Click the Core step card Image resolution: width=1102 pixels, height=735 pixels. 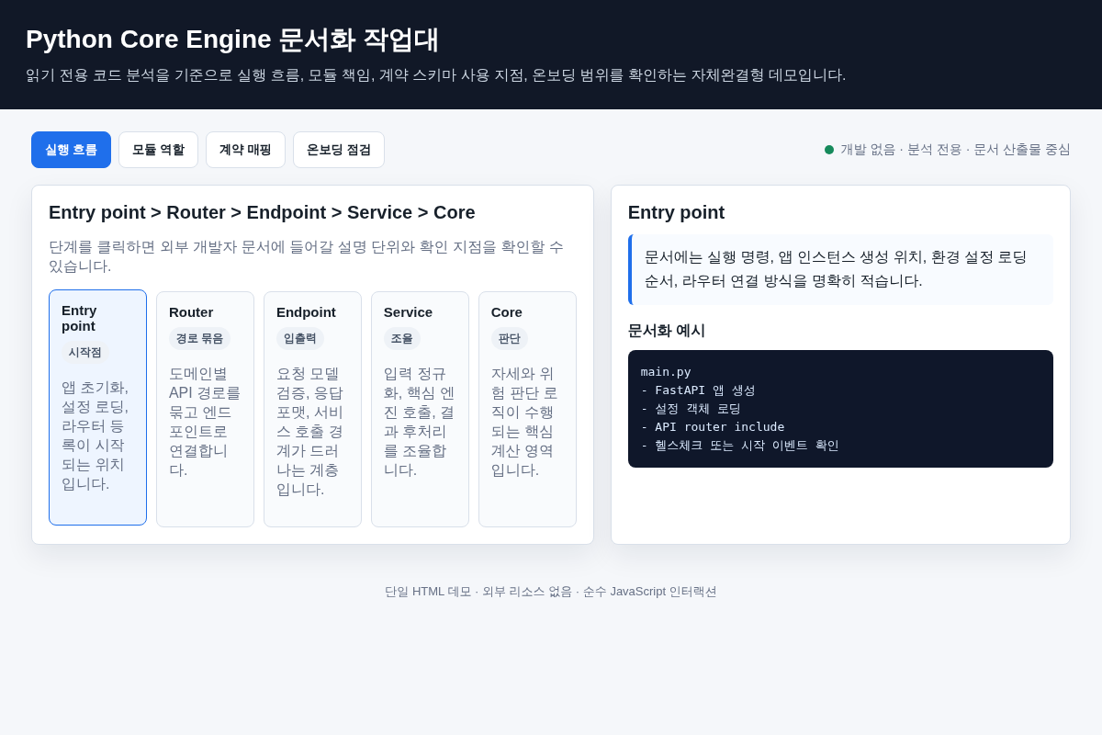pyautogui.click(x=527, y=409)
